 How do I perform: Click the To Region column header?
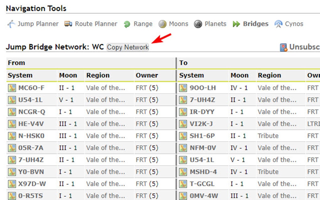tap(269, 76)
